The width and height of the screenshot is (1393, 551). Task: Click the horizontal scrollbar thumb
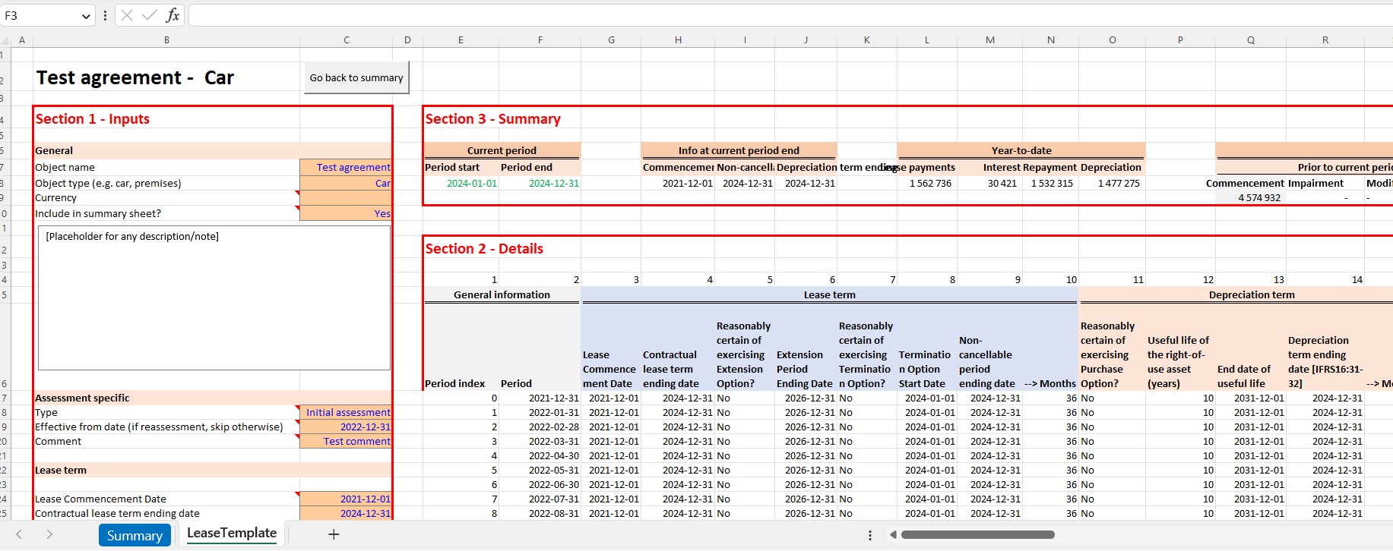pyautogui.click(x=977, y=534)
